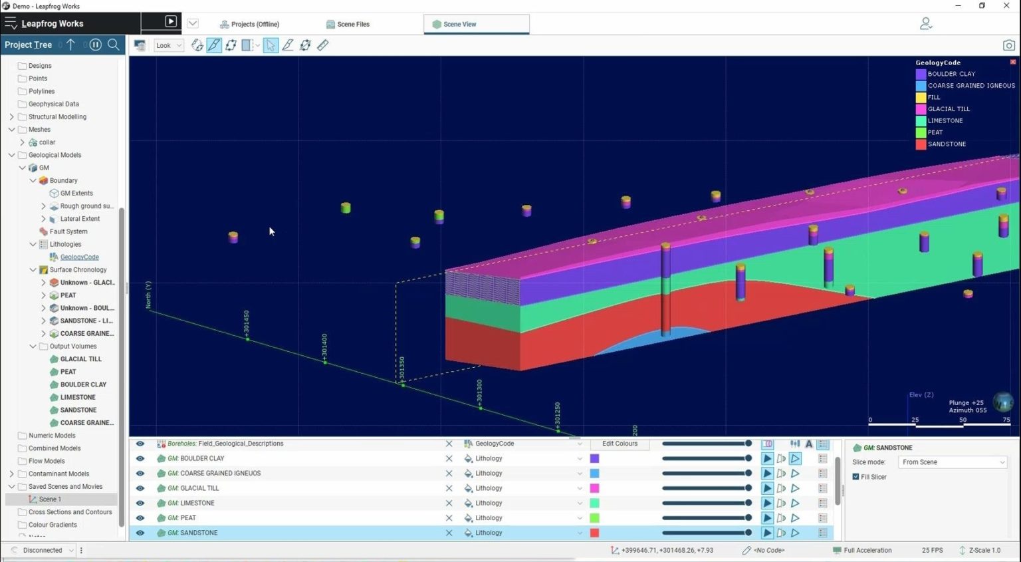Expand the Structural Modelling folder

(x=11, y=117)
